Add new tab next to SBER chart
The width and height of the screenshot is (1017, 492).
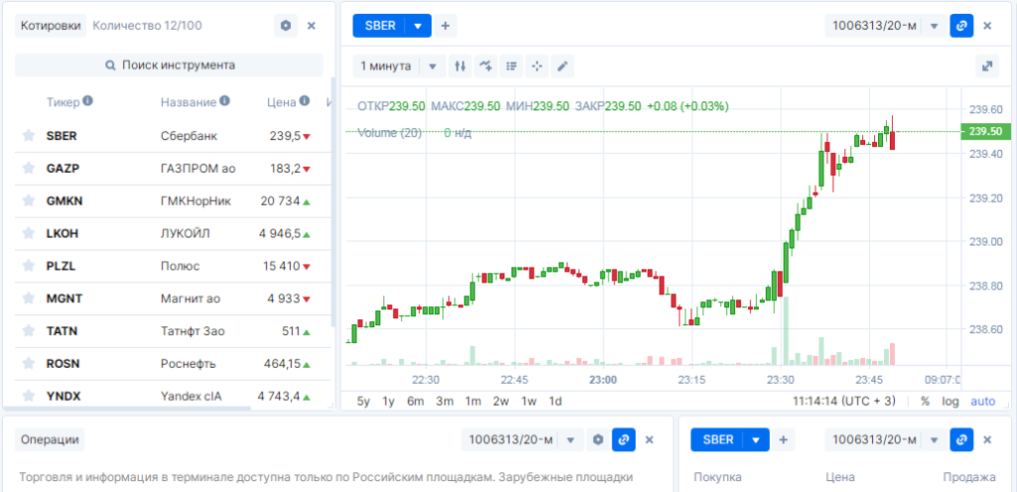(446, 26)
